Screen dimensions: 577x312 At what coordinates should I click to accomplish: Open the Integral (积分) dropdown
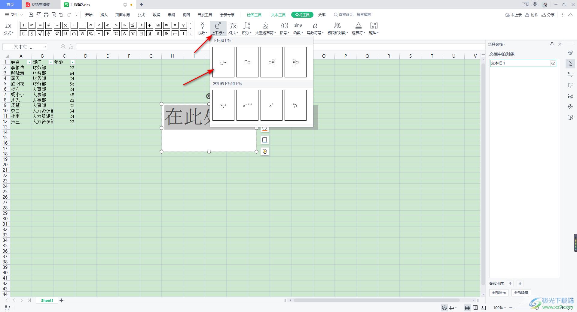tap(246, 28)
